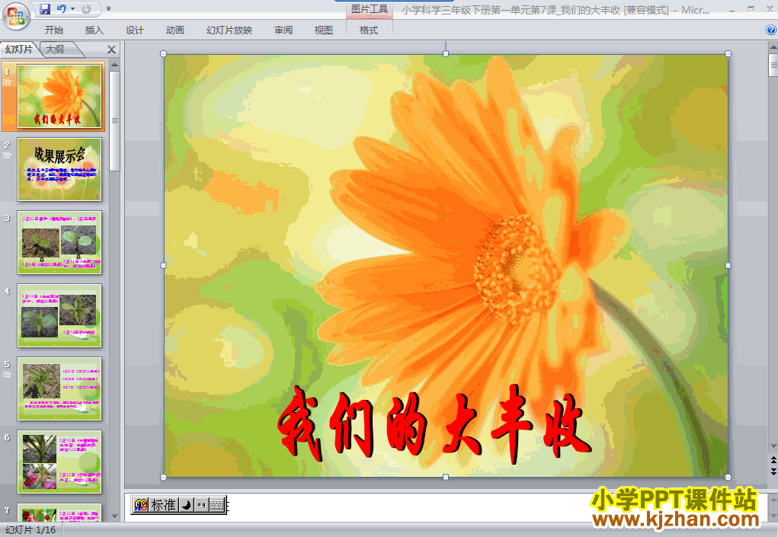Select the 格式 picture tools tab
This screenshot has width=778, height=537.
(369, 30)
